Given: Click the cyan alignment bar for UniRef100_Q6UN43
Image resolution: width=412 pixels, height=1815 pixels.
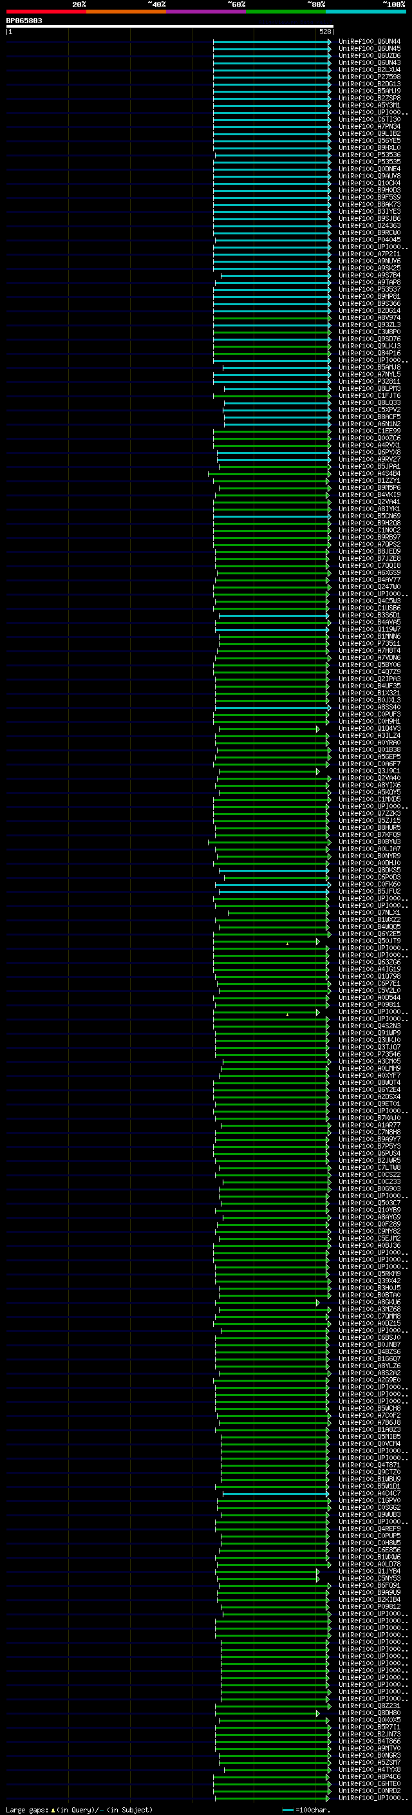Looking at the screenshot, I should pyautogui.click(x=272, y=63).
